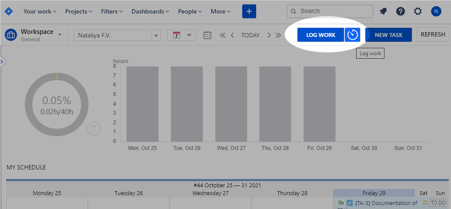Click the medium priority icon on TA-3

pos(425,203)
